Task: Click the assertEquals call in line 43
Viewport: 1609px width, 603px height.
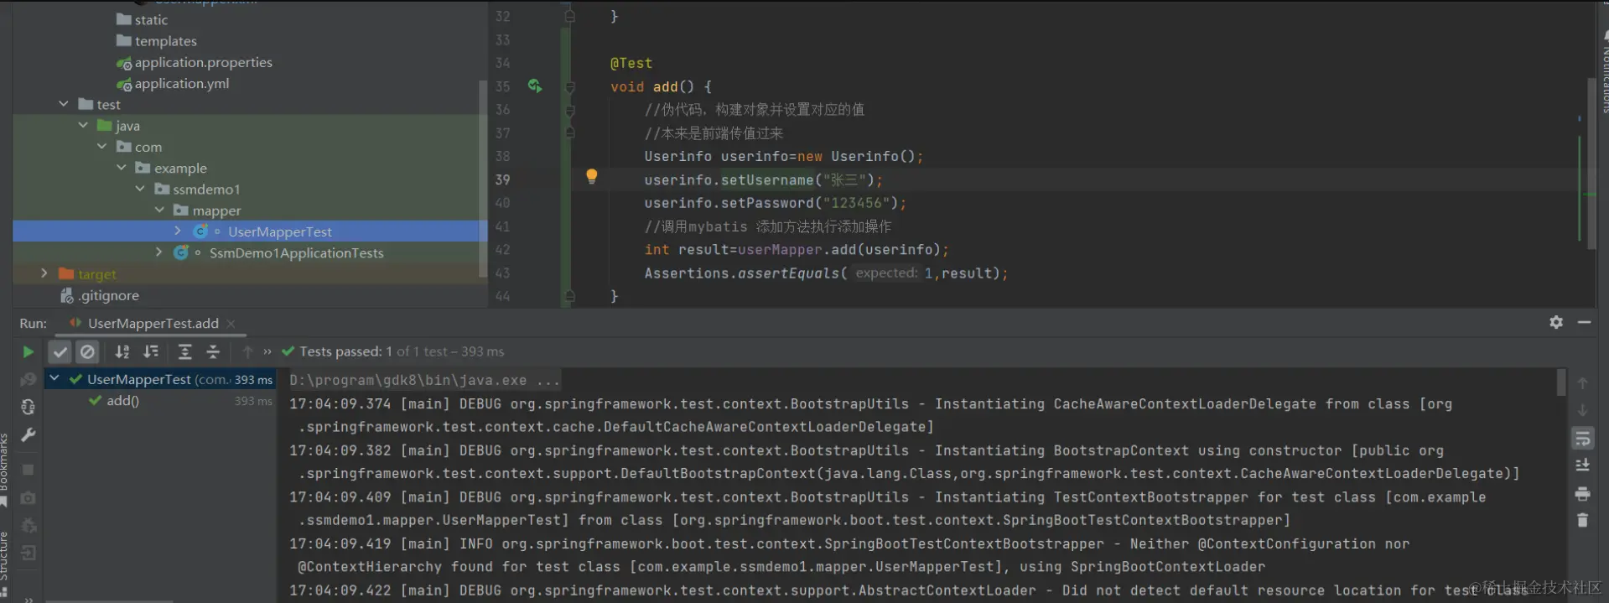Action: click(x=788, y=273)
